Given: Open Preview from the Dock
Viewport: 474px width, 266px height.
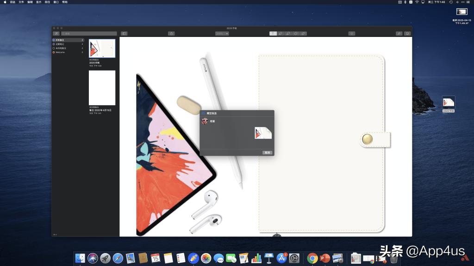Looking at the screenshot, I should (x=337, y=258).
